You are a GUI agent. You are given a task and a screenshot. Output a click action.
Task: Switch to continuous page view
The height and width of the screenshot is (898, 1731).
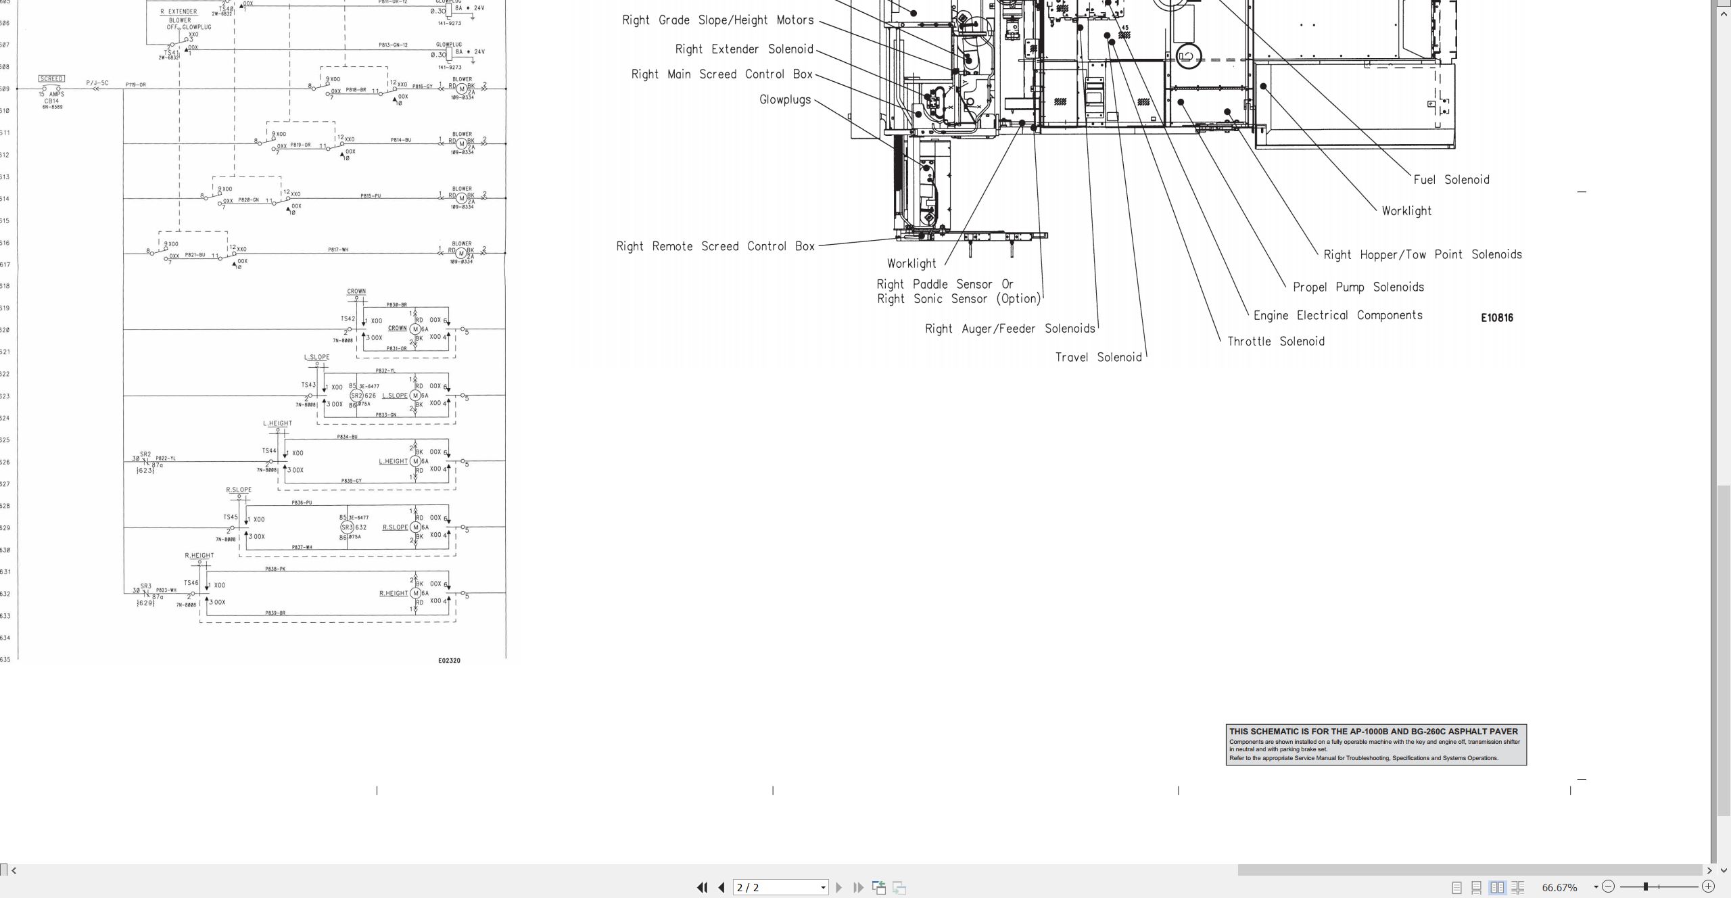click(x=1477, y=887)
